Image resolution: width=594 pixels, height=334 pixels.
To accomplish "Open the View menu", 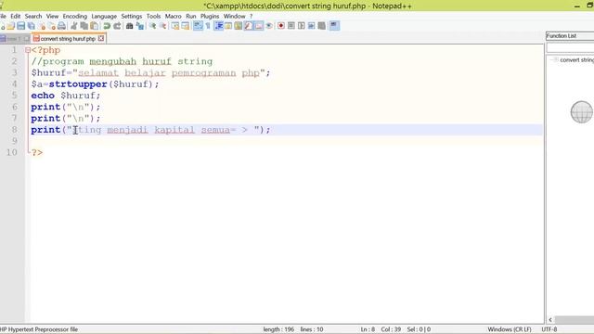I will [x=52, y=17].
